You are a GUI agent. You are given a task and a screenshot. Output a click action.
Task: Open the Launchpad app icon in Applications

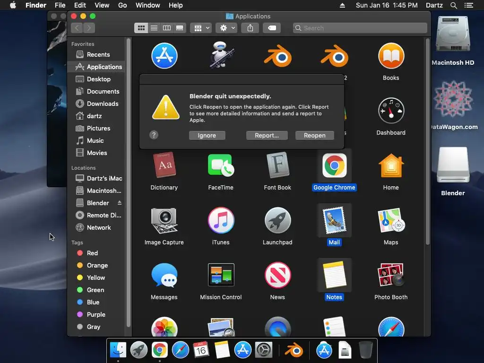click(278, 220)
